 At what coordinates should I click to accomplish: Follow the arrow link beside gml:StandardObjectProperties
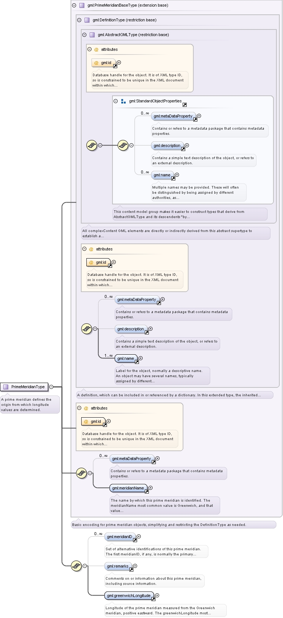click(x=185, y=105)
